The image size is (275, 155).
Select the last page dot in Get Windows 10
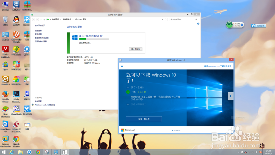click(x=180, y=130)
